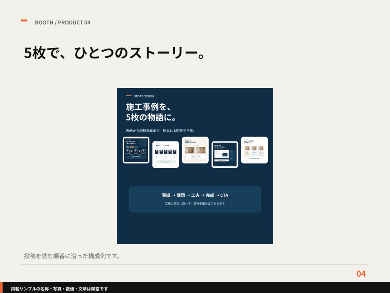390x293 pixels.
Task: Click the '施工事例を、5枚の物語に。' heading
Action: (x=151, y=112)
